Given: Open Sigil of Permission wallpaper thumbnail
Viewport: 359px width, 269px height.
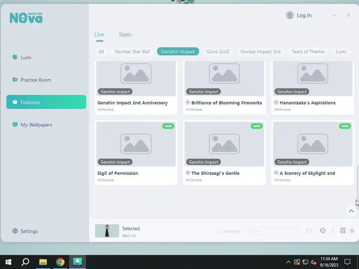Looking at the screenshot, I should 136,144.
